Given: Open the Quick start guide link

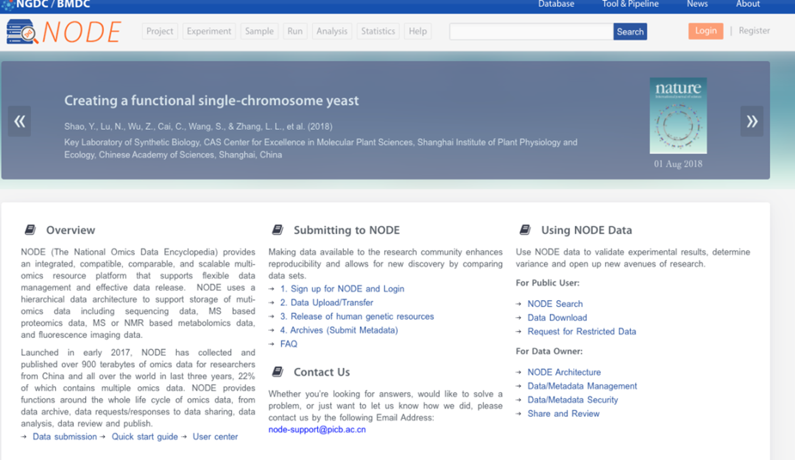Looking at the screenshot, I should click(x=145, y=437).
